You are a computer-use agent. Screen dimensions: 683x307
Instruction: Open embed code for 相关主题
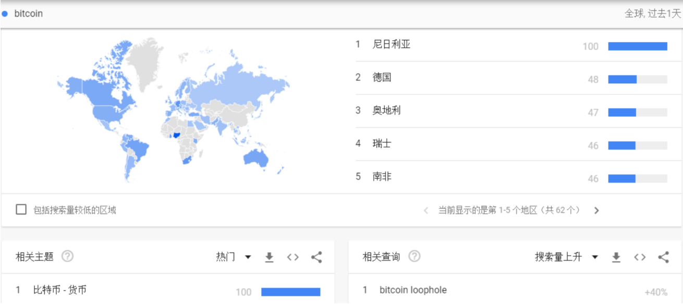click(292, 257)
